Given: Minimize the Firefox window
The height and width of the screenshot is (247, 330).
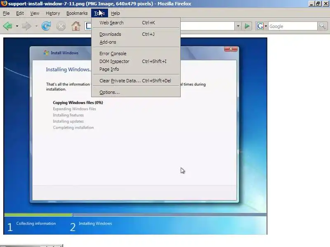Looking at the screenshot, I should (311, 4).
